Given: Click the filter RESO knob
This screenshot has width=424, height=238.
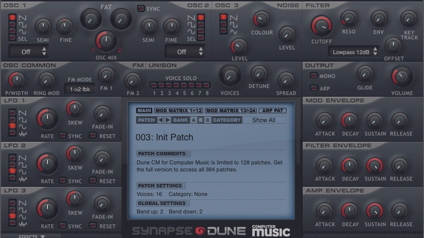Looking at the screenshot, I should 349,19.
